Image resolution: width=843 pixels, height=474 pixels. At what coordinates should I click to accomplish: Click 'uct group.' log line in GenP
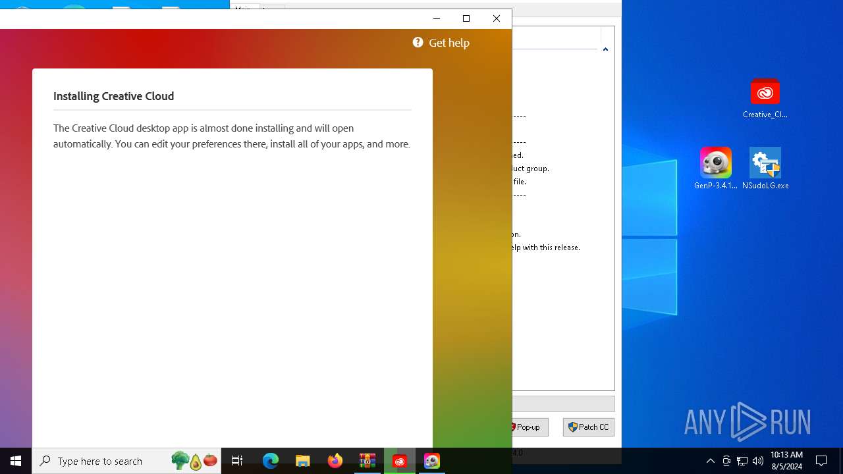[x=531, y=169]
